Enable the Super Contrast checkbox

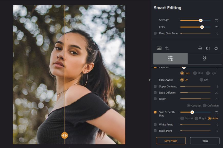(x=155, y=87)
